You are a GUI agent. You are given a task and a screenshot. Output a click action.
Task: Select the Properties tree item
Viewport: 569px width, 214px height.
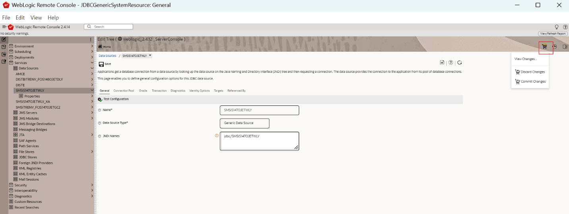pyautogui.click(x=32, y=96)
